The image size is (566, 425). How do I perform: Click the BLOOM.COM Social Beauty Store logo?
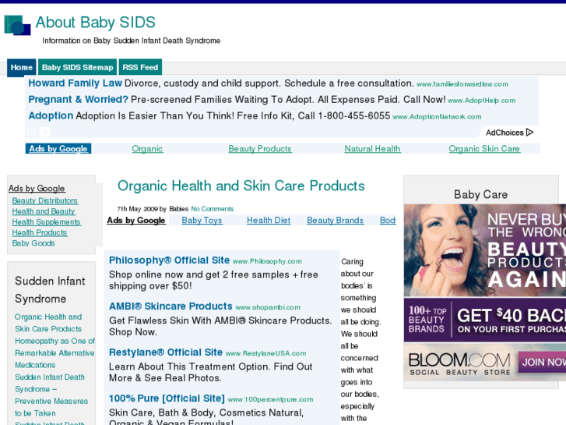click(459, 364)
